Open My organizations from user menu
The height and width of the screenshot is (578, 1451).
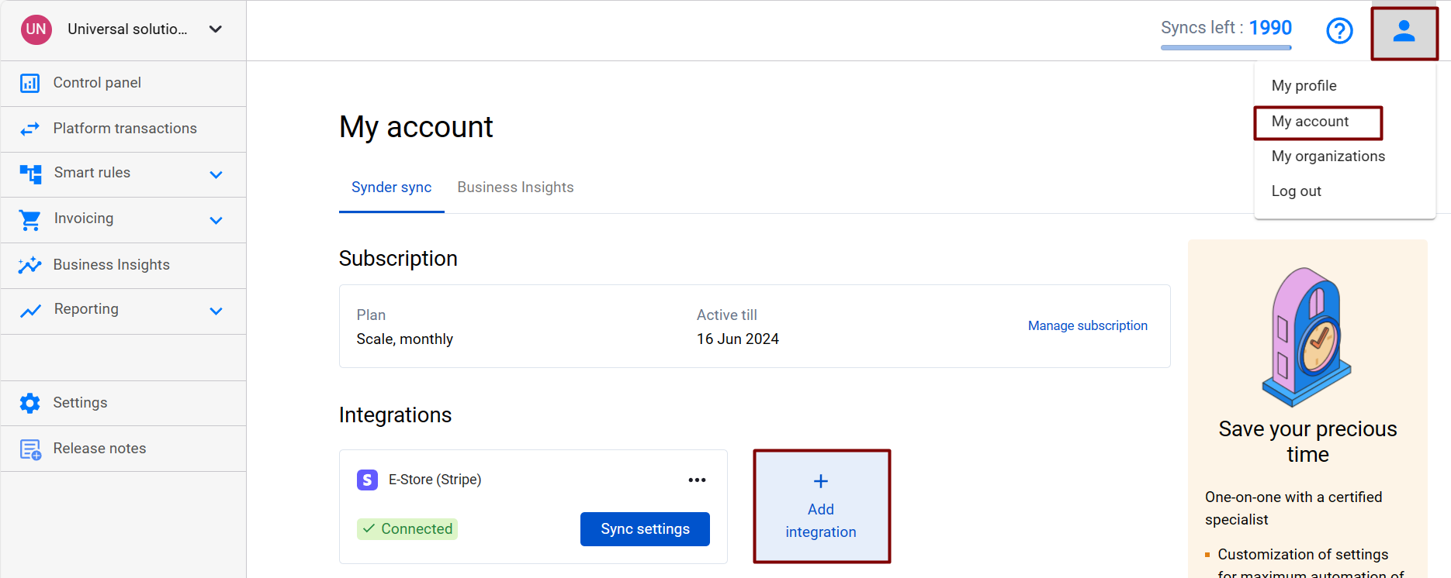coord(1328,157)
